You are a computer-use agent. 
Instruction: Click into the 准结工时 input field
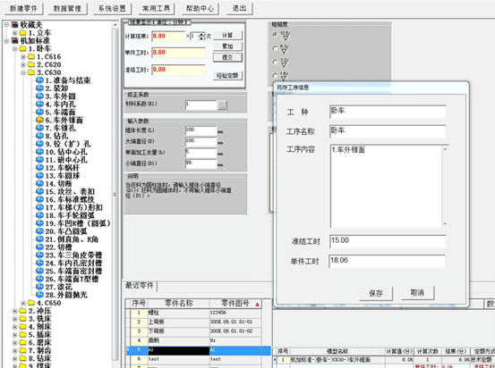tap(388, 241)
